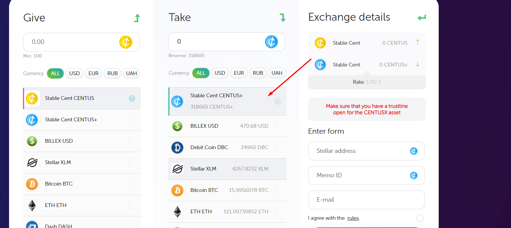The image size is (511, 228).
Task: Click Bitcoin BTC logo in Give list
Action: (x=32, y=184)
